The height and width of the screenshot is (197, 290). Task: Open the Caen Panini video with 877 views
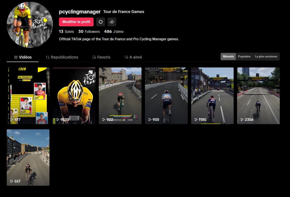point(28,96)
